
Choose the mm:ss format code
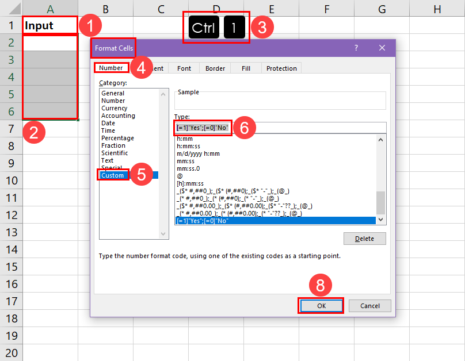click(x=185, y=161)
